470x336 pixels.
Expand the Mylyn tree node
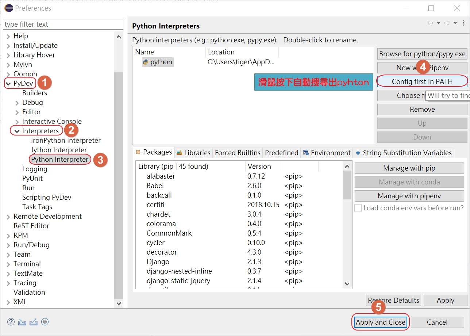[x=8, y=65]
